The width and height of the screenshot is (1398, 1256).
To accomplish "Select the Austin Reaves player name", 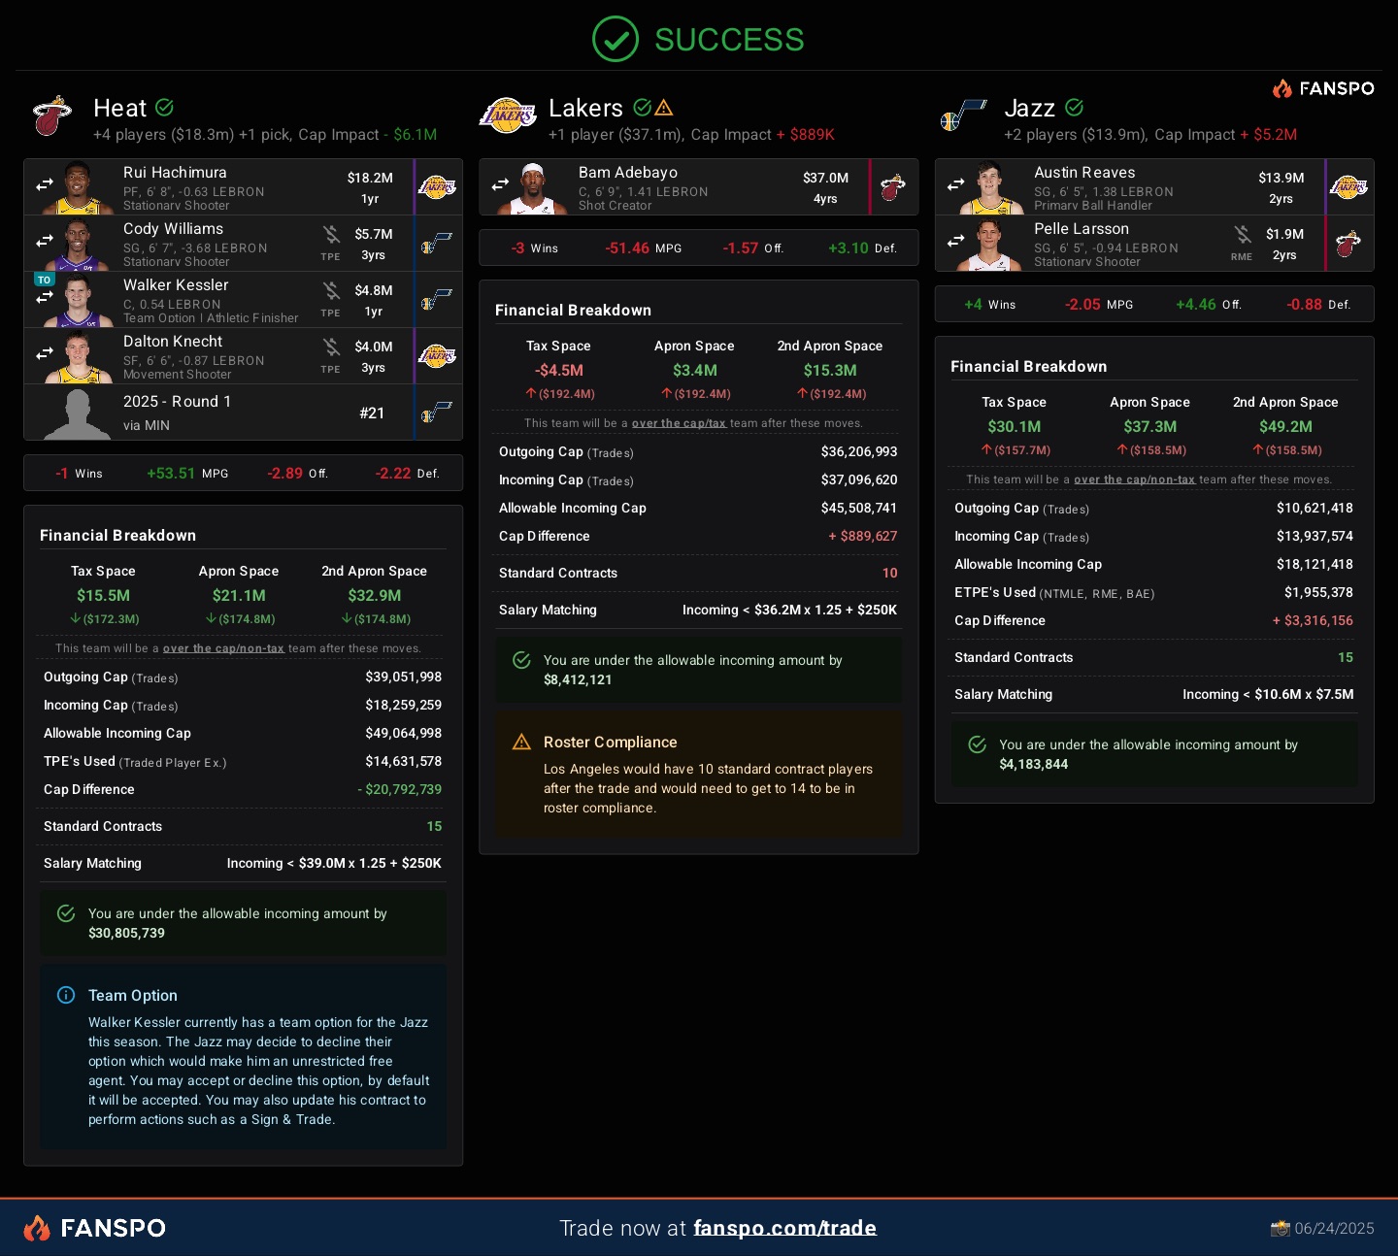I will tap(1084, 172).
